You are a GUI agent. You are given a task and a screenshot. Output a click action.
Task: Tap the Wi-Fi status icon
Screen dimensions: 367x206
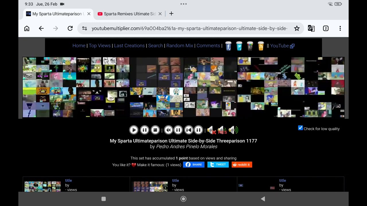pyautogui.click(x=330, y=4)
